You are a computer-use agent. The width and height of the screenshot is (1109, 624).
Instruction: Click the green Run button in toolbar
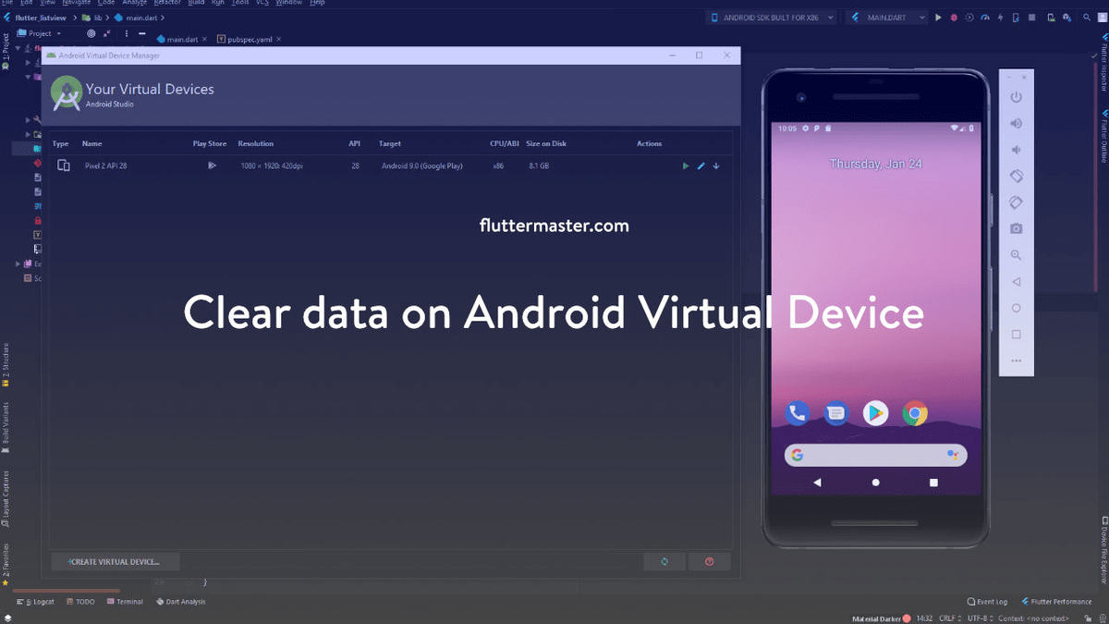pyautogui.click(x=939, y=18)
